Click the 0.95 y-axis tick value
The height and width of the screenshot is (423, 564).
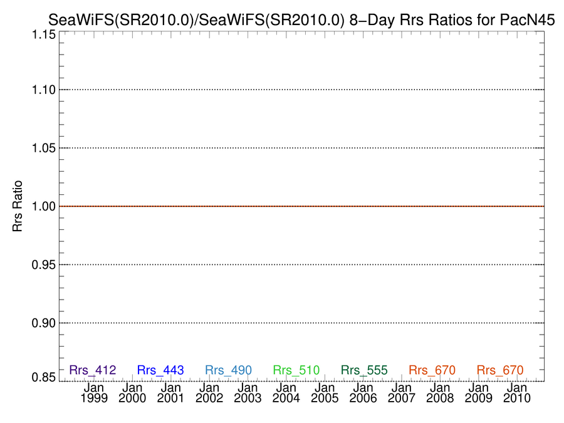44,264
